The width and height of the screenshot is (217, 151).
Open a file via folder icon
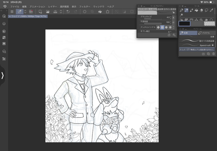[48, 12]
